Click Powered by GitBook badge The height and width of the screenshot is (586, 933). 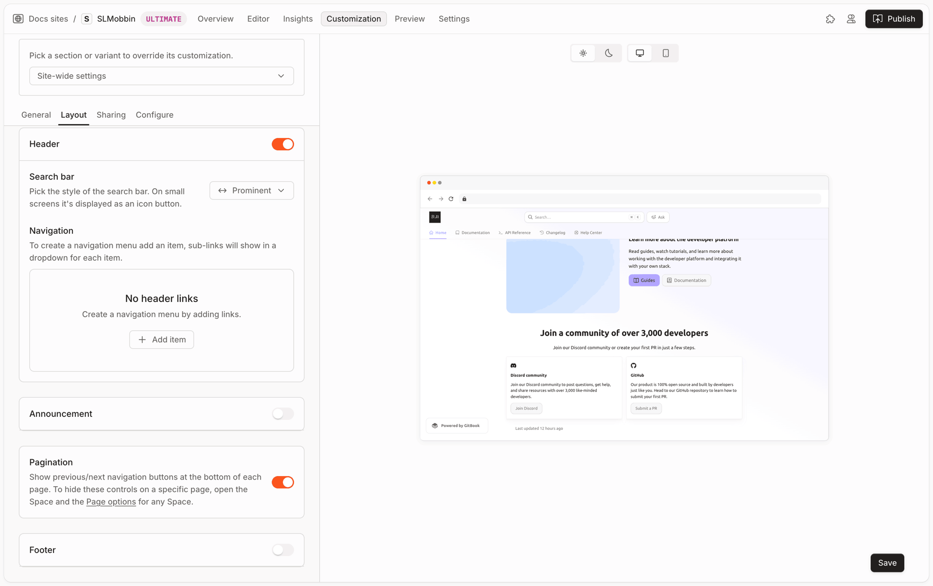[456, 426]
